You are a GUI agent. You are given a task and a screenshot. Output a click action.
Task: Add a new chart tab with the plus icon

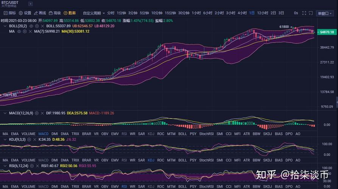(31, 4)
